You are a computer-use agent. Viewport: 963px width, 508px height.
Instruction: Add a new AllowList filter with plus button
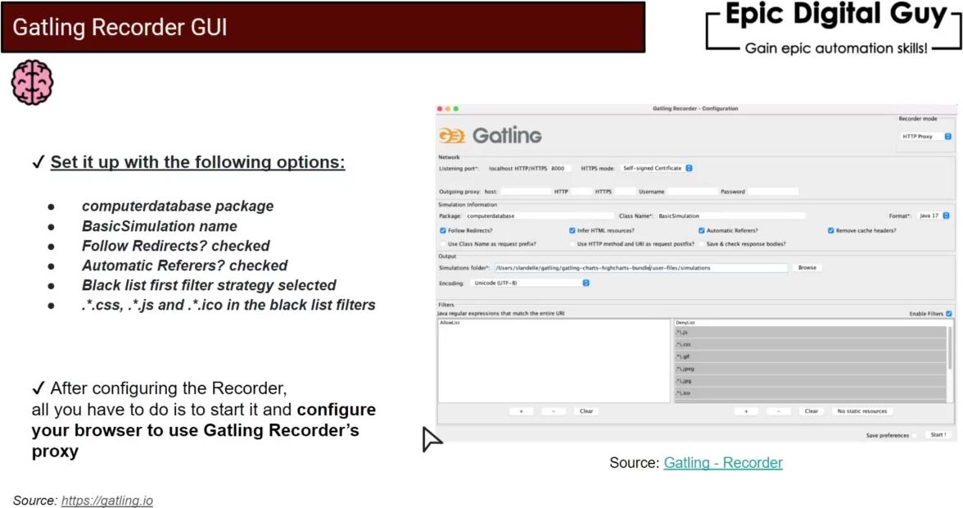pos(521,411)
